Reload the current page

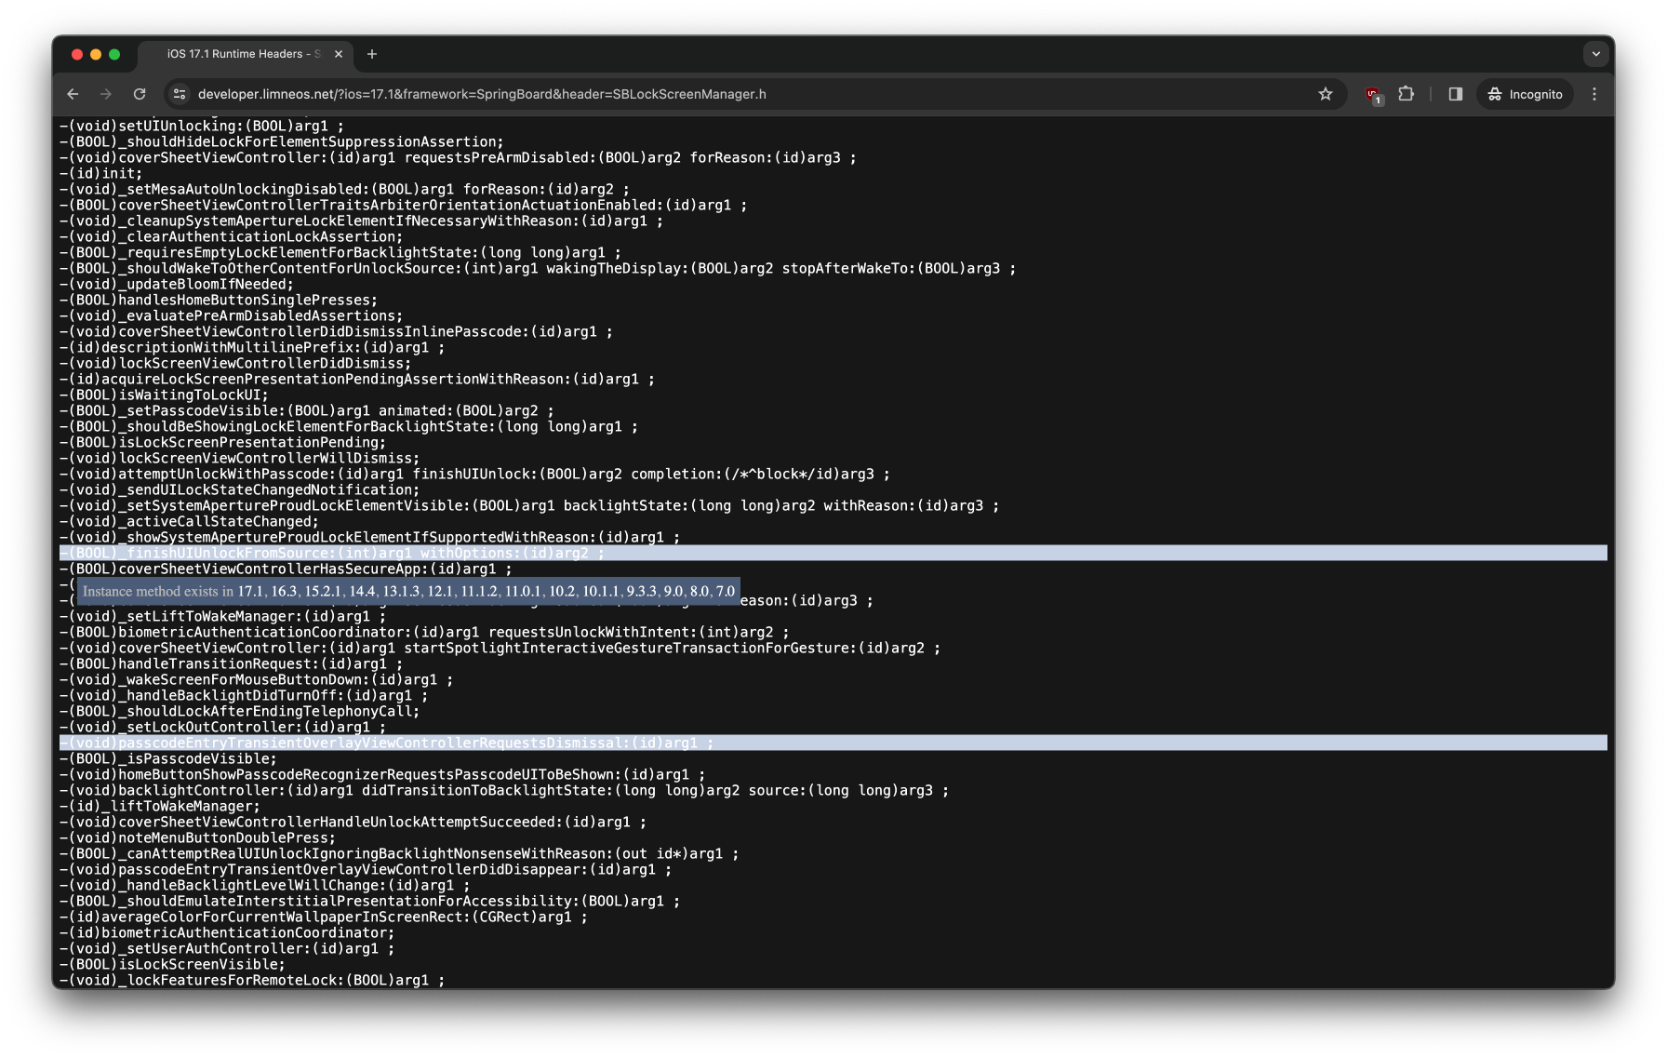[x=140, y=94]
